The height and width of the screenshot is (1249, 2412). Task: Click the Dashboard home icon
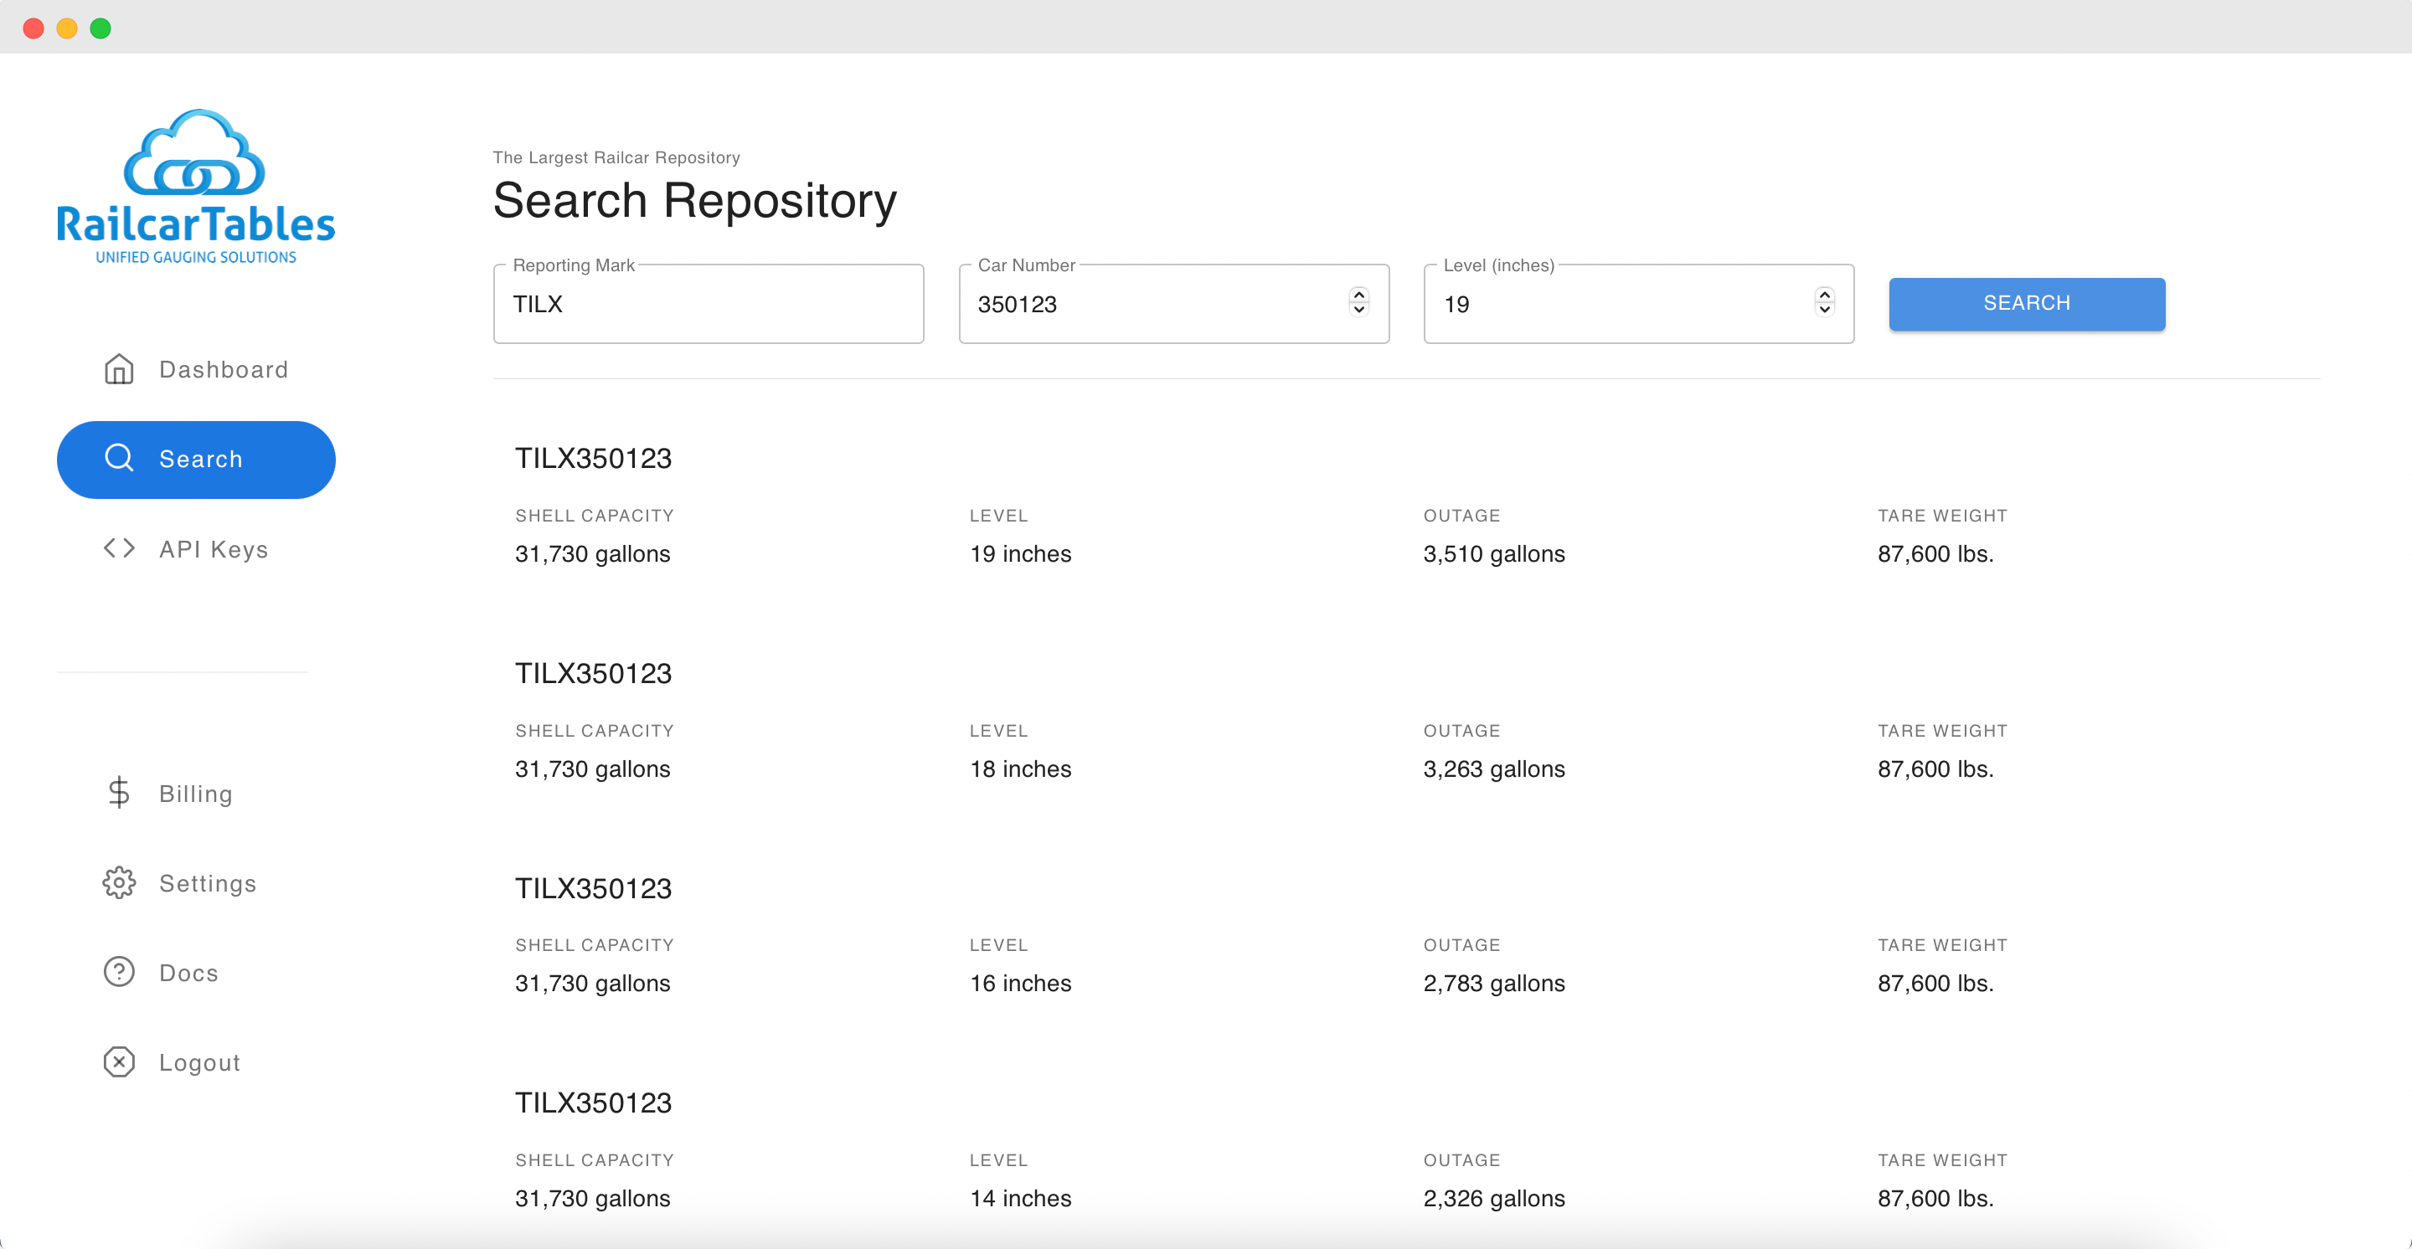coord(119,369)
